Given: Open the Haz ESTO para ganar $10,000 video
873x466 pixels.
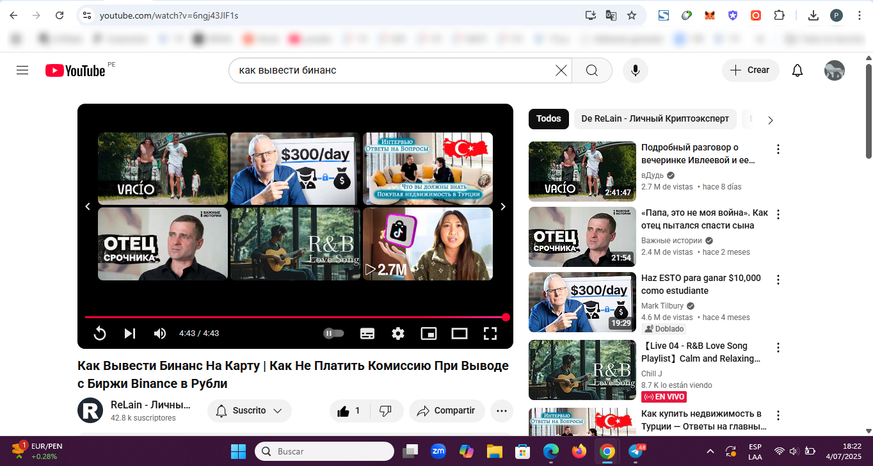Looking at the screenshot, I should pos(701,284).
